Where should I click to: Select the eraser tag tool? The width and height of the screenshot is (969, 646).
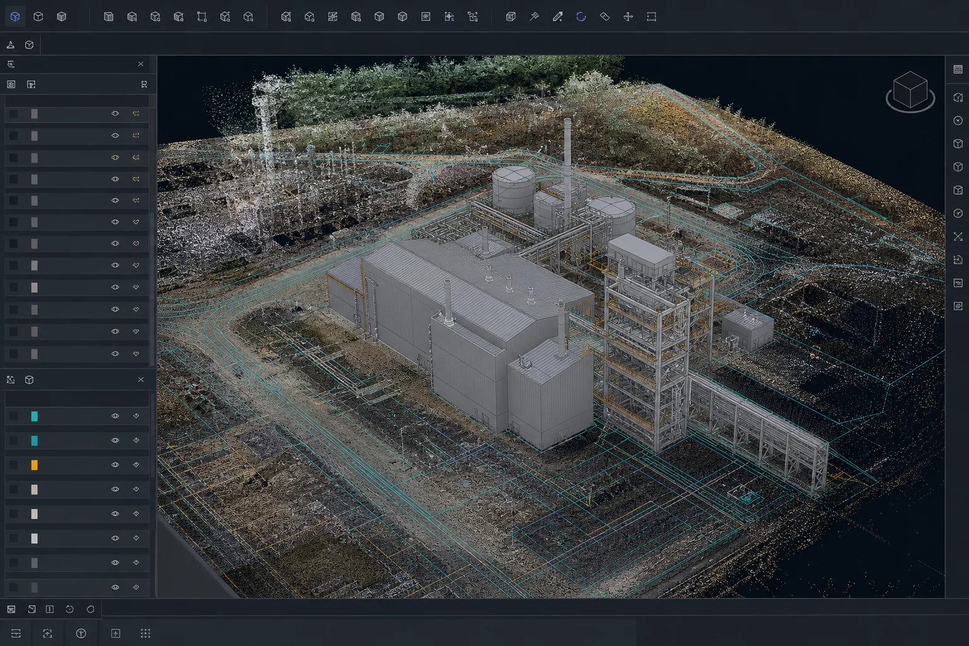(604, 17)
